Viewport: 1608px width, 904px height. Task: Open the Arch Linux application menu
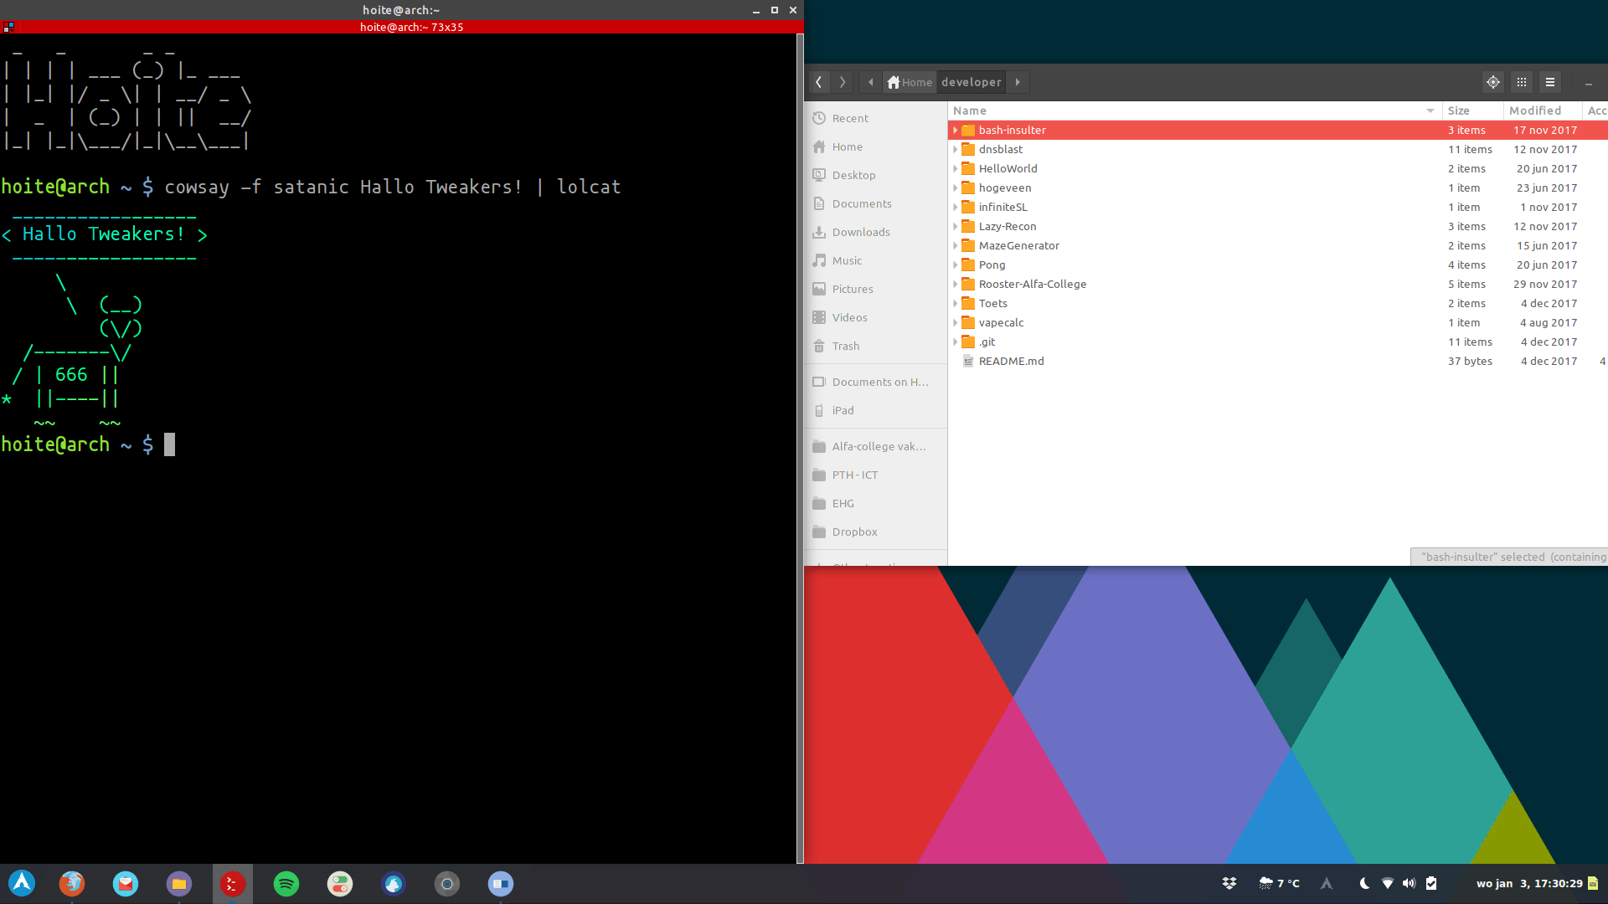22,884
